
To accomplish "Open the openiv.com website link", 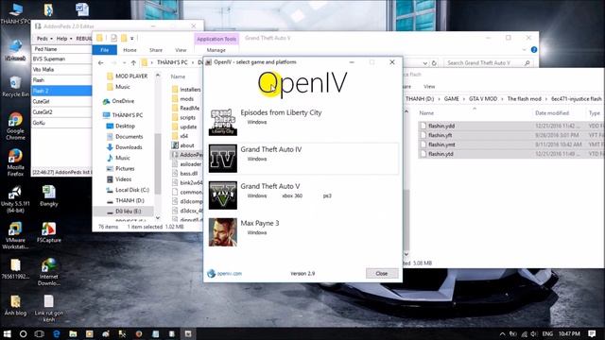I will (229, 274).
